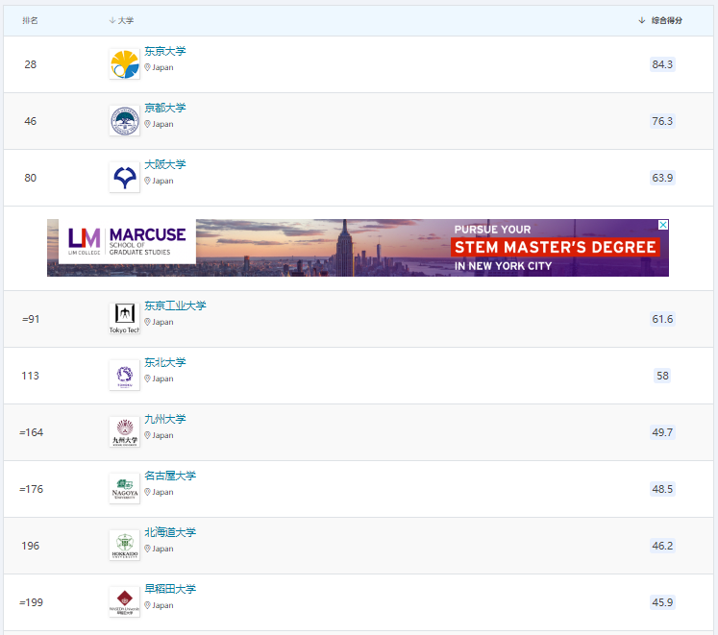
Task: Open the 东北大学 link
Action: 165,362
